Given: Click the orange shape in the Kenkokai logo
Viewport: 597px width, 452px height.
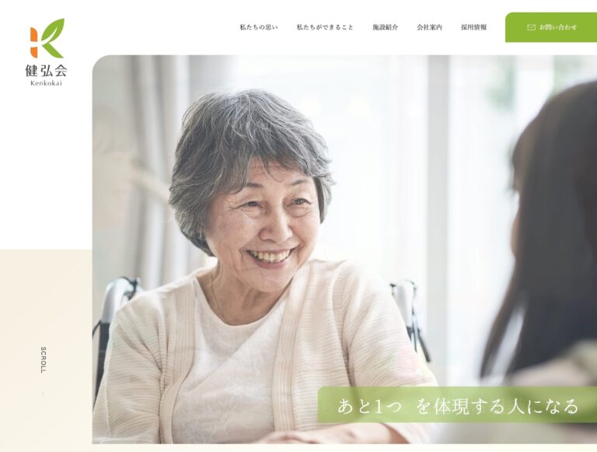Looking at the screenshot, I should click(33, 42).
